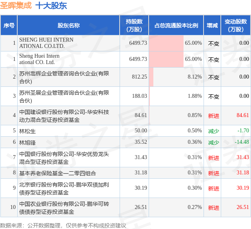This screenshot has height=229, width=251.
Task: Click holdings value 31.43 in 持股数 column
Action: click(x=140, y=157)
